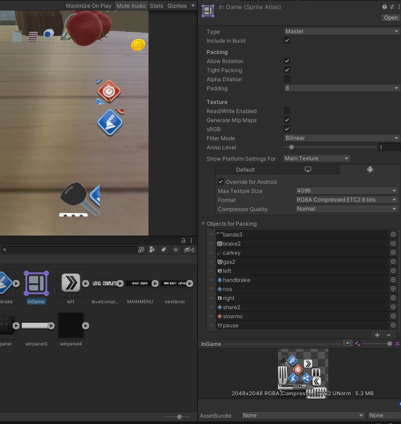Click the lock icon in the Project panel
401x424 pixels.
point(183,240)
